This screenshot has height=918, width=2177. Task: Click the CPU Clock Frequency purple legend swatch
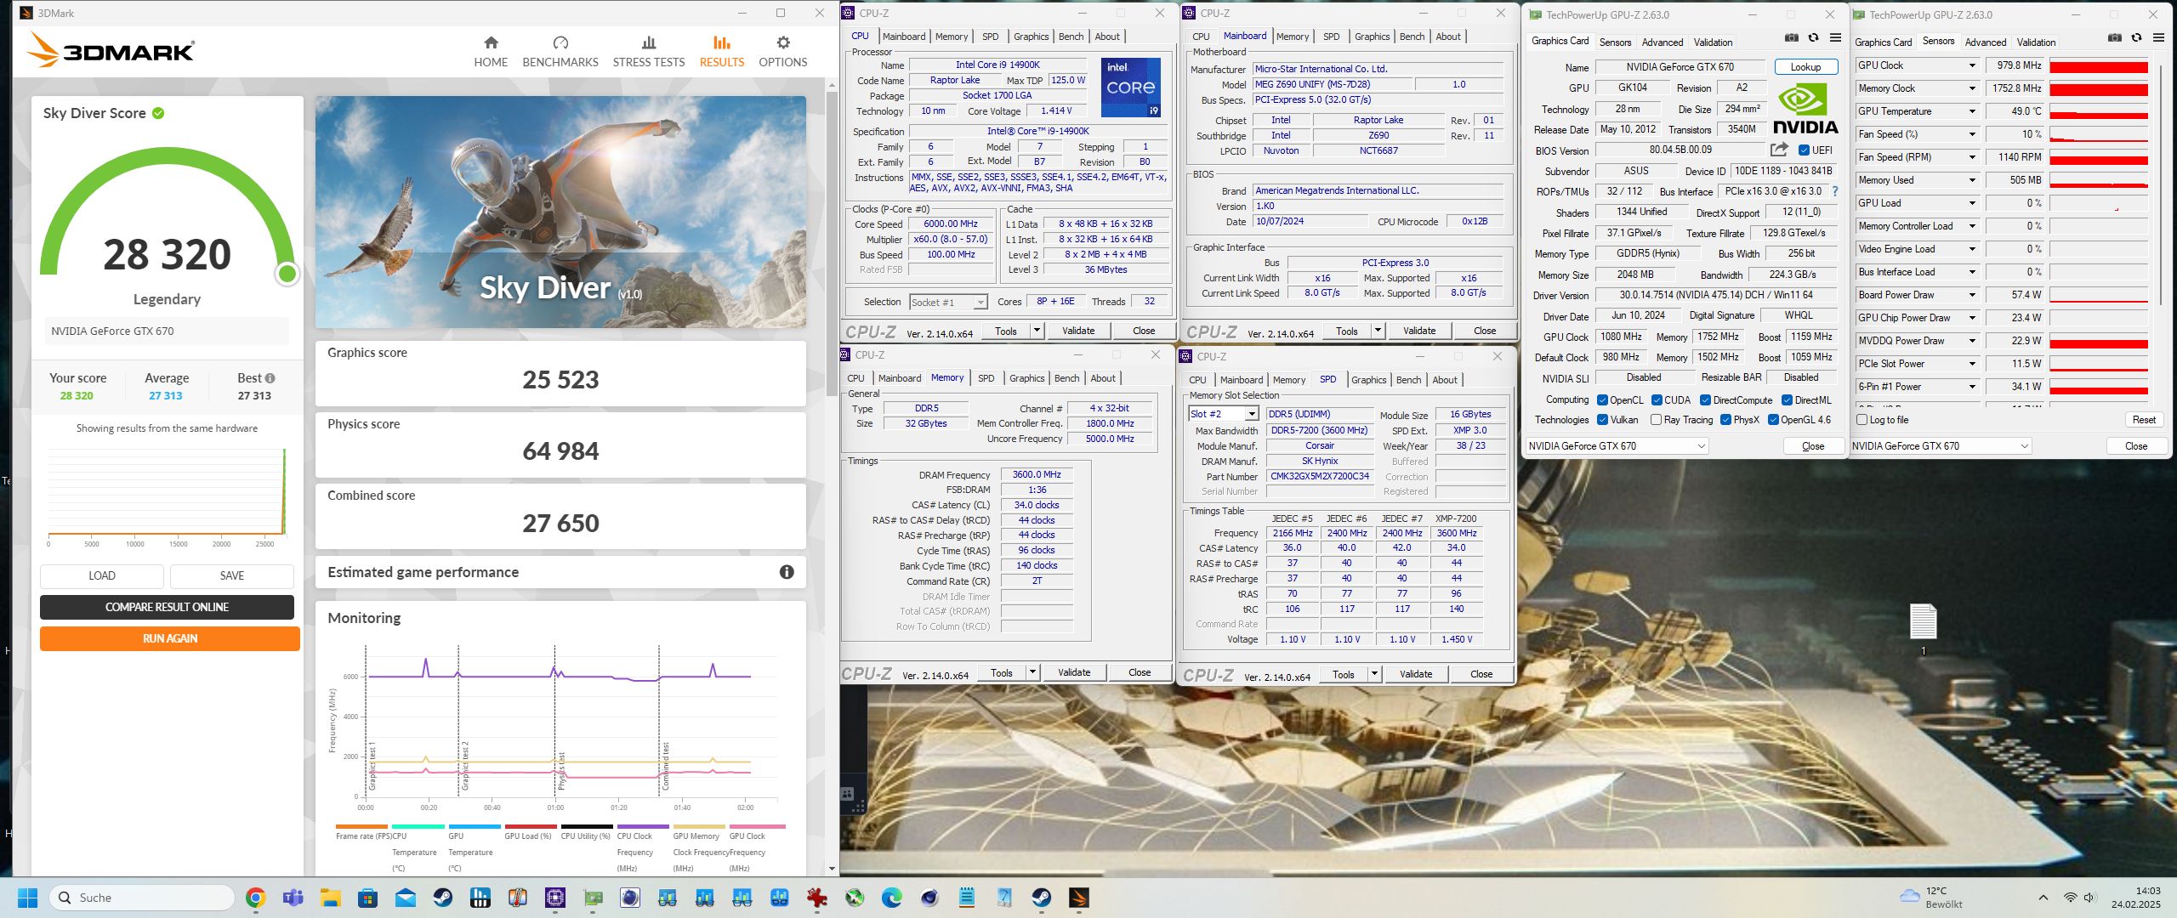(643, 826)
